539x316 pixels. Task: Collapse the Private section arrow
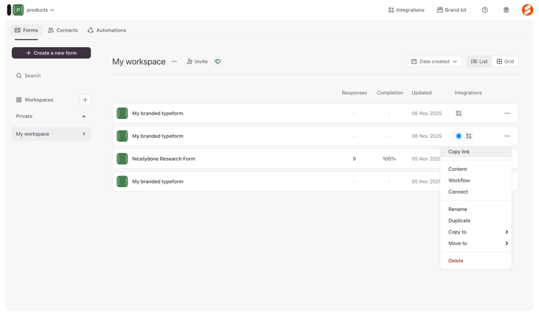pyautogui.click(x=84, y=116)
